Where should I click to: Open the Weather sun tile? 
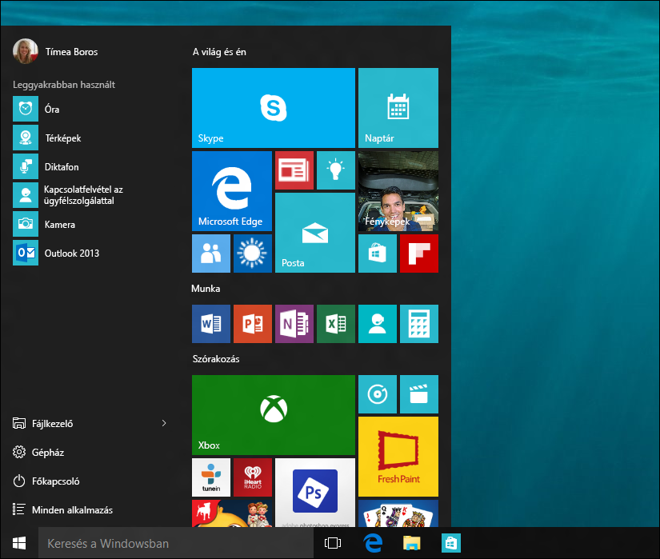[x=253, y=254]
